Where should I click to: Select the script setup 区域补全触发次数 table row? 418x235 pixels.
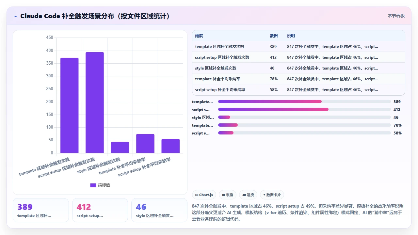point(298,57)
